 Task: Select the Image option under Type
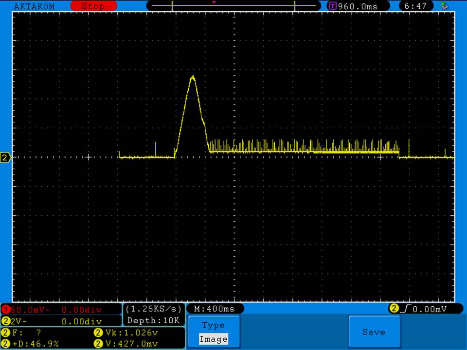coord(213,339)
